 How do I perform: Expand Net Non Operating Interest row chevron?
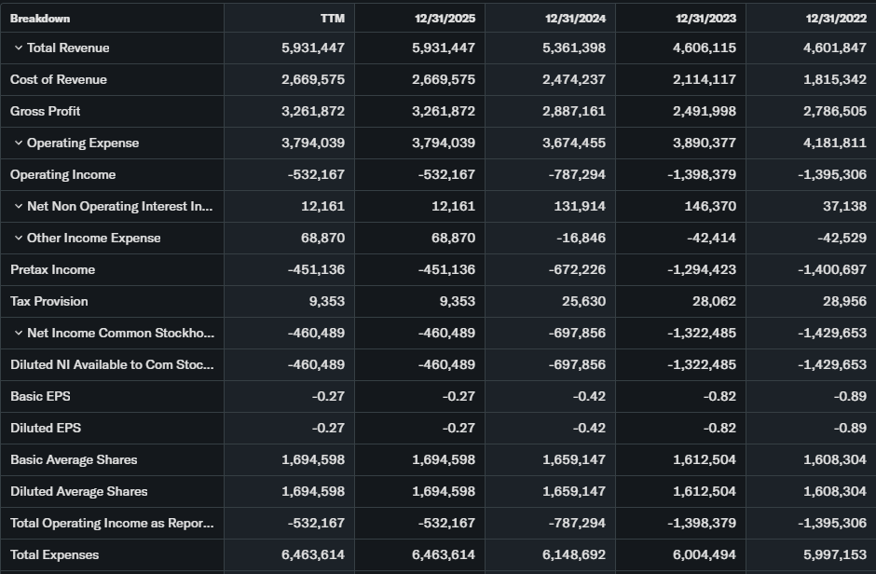18,207
